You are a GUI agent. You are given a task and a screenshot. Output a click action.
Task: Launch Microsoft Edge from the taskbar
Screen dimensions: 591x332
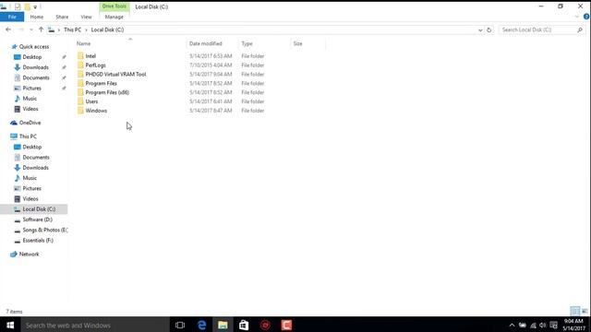click(201, 325)
